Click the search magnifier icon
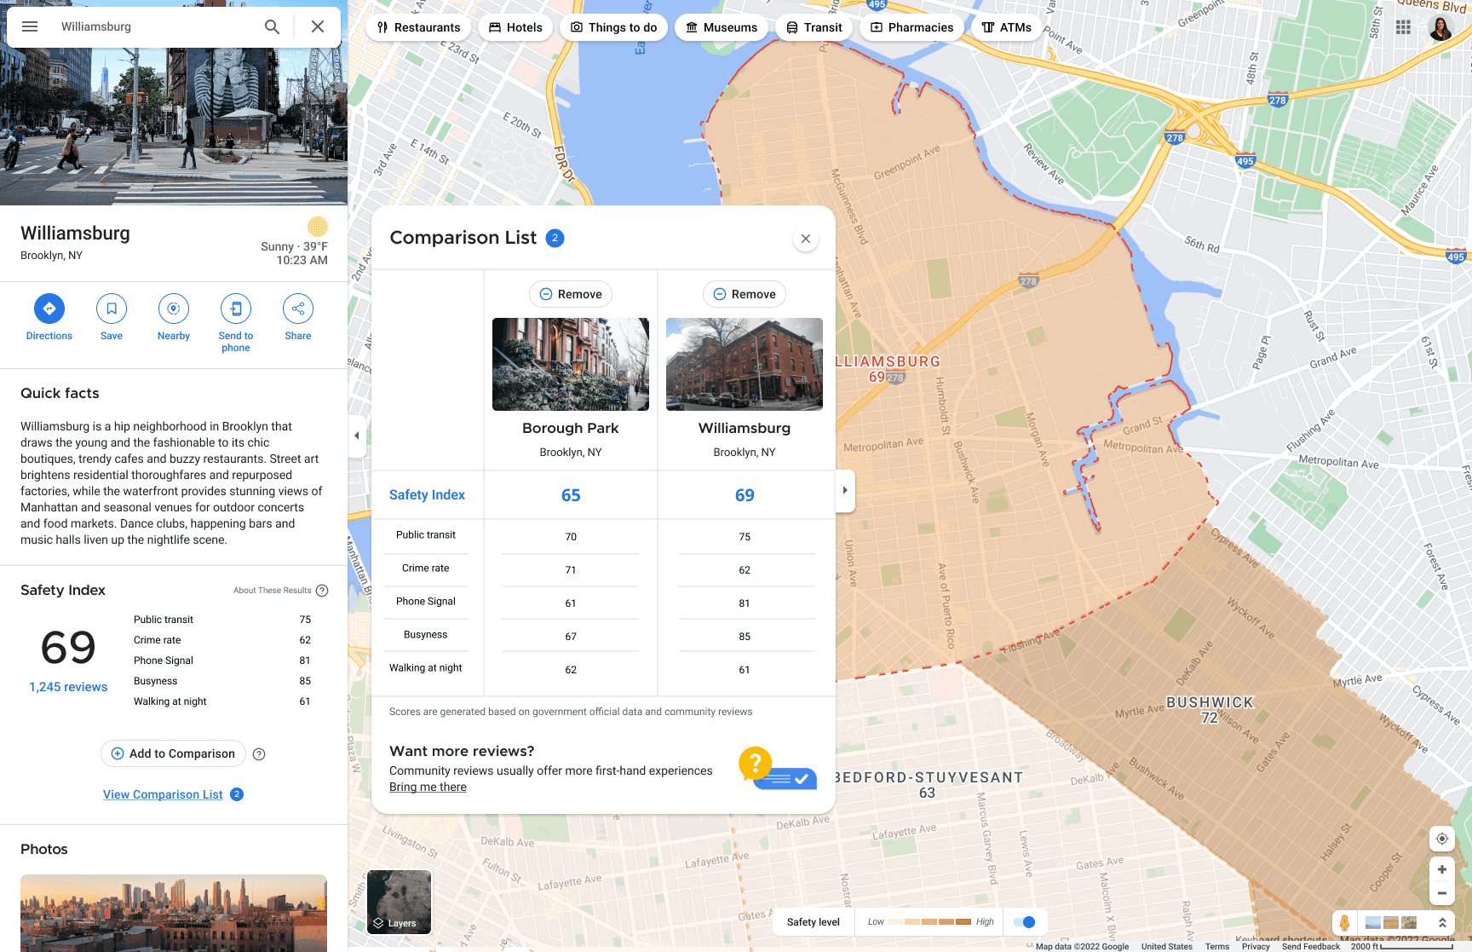1472x952 pixels. pyautogui.click(x=272, y=26)
